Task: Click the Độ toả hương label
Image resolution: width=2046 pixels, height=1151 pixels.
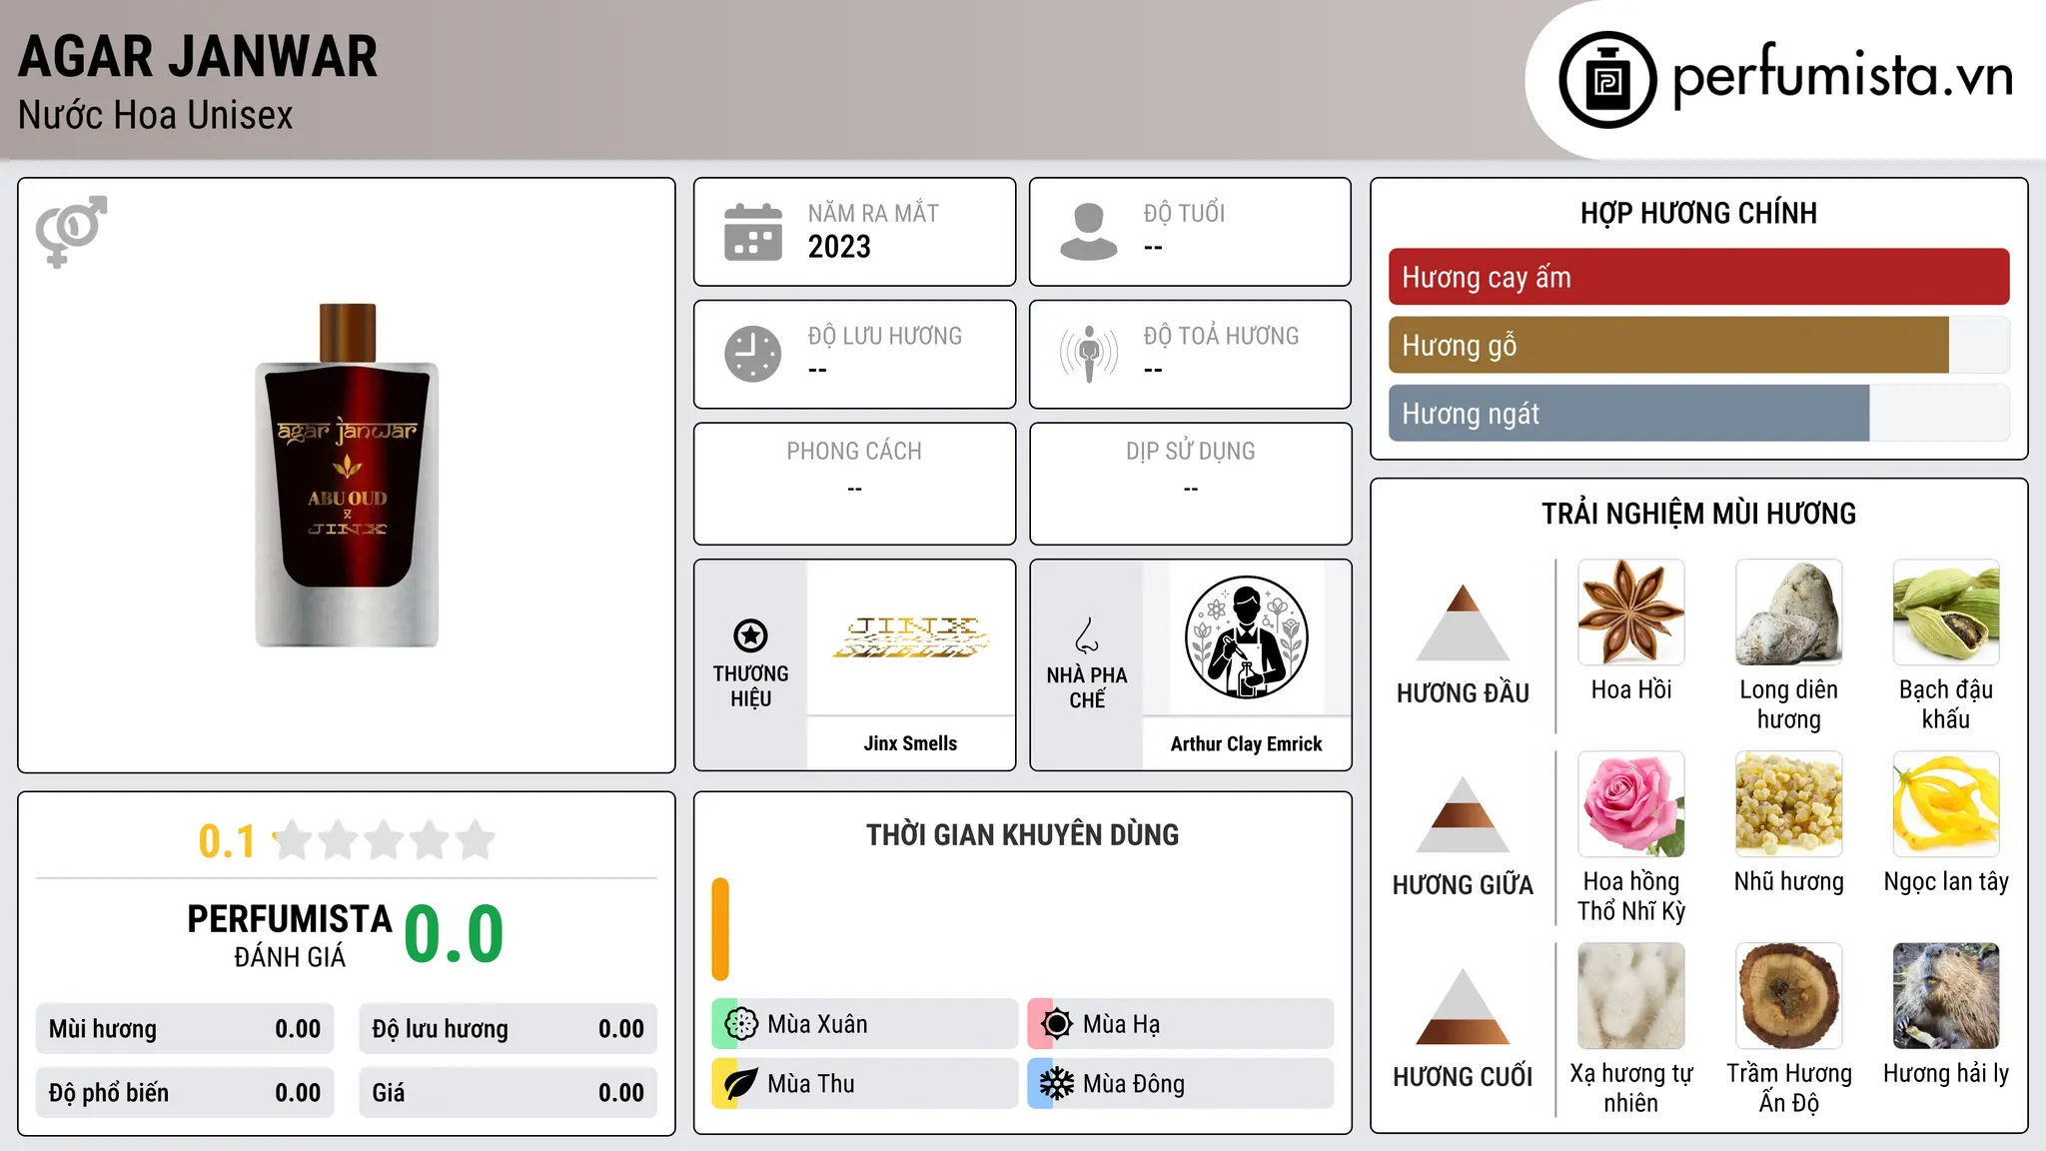Action: [x=1221, y=336]
